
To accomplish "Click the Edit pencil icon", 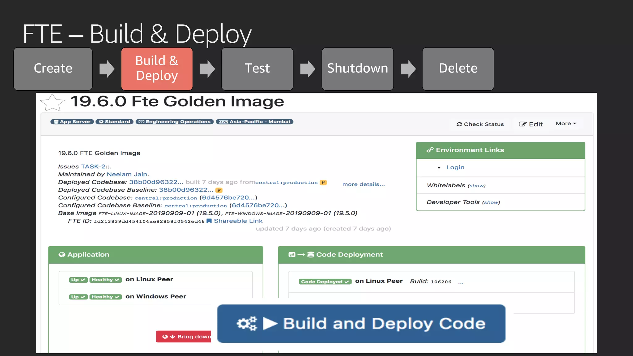I will click(522, 124).
